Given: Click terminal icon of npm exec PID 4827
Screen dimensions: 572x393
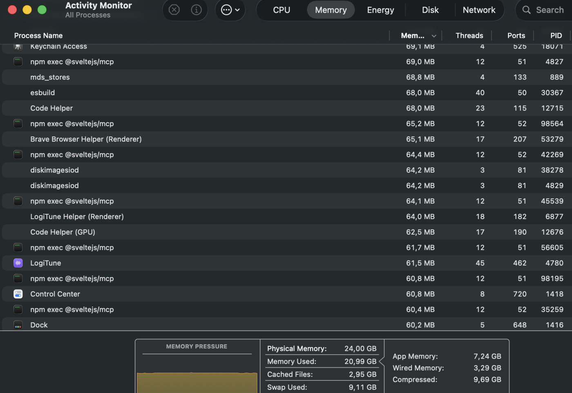Looking at the screenshot, I should coord(18,62).
